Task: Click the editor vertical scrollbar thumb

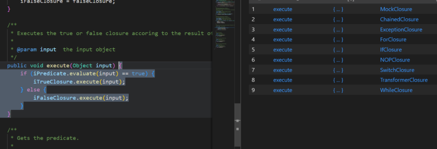Action: point(238,125)
